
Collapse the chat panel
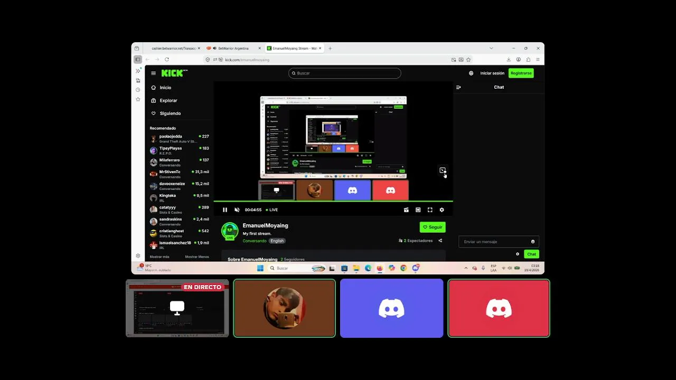click(x=458, y=87)
